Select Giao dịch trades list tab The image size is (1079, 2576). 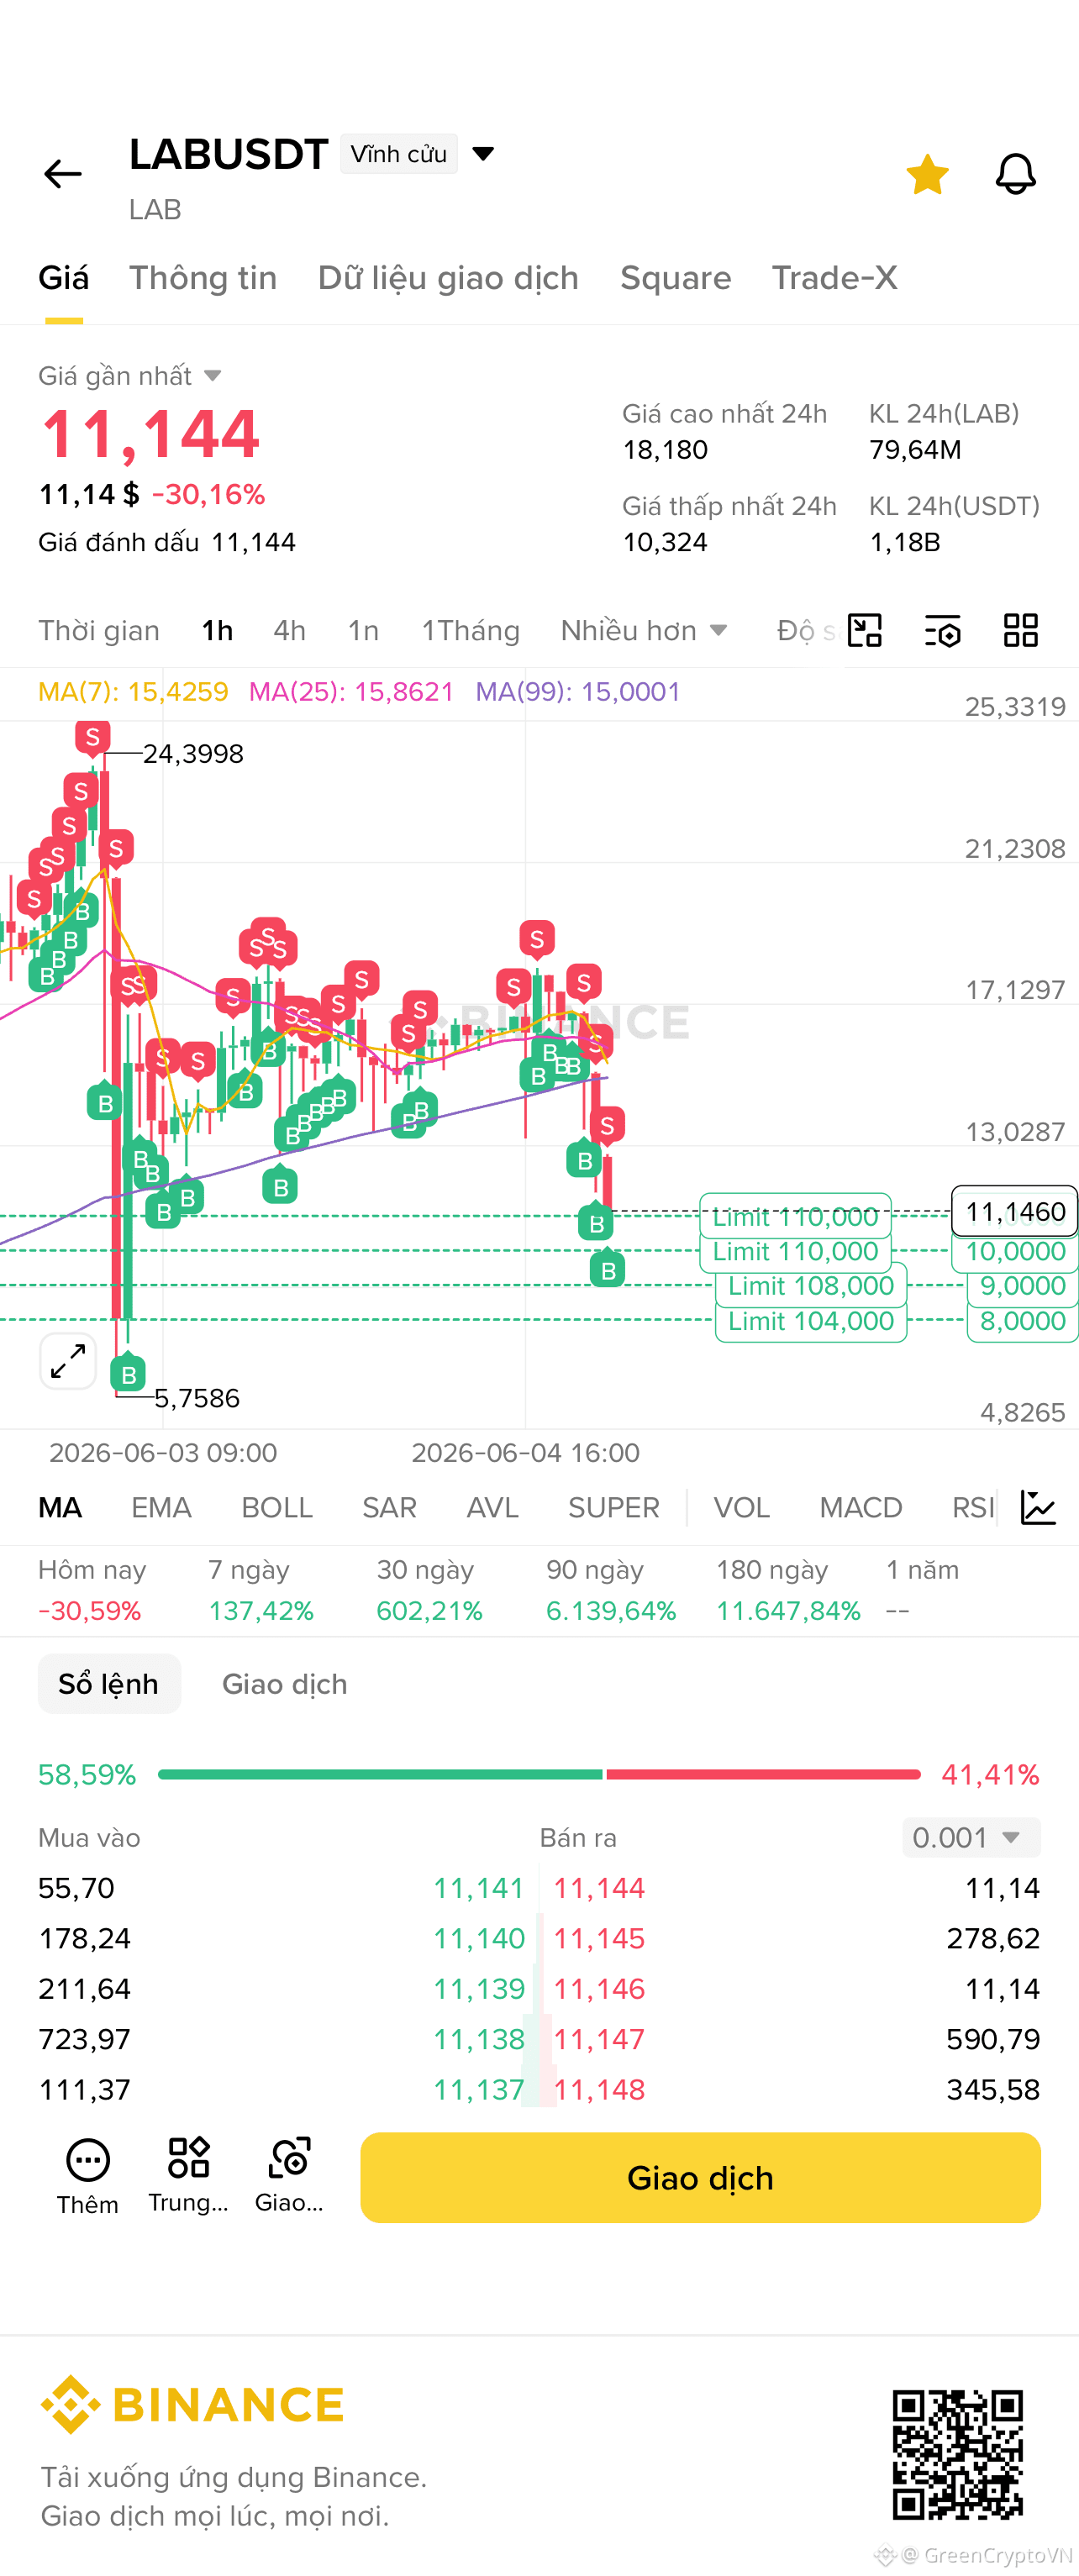pos(284,1684)
